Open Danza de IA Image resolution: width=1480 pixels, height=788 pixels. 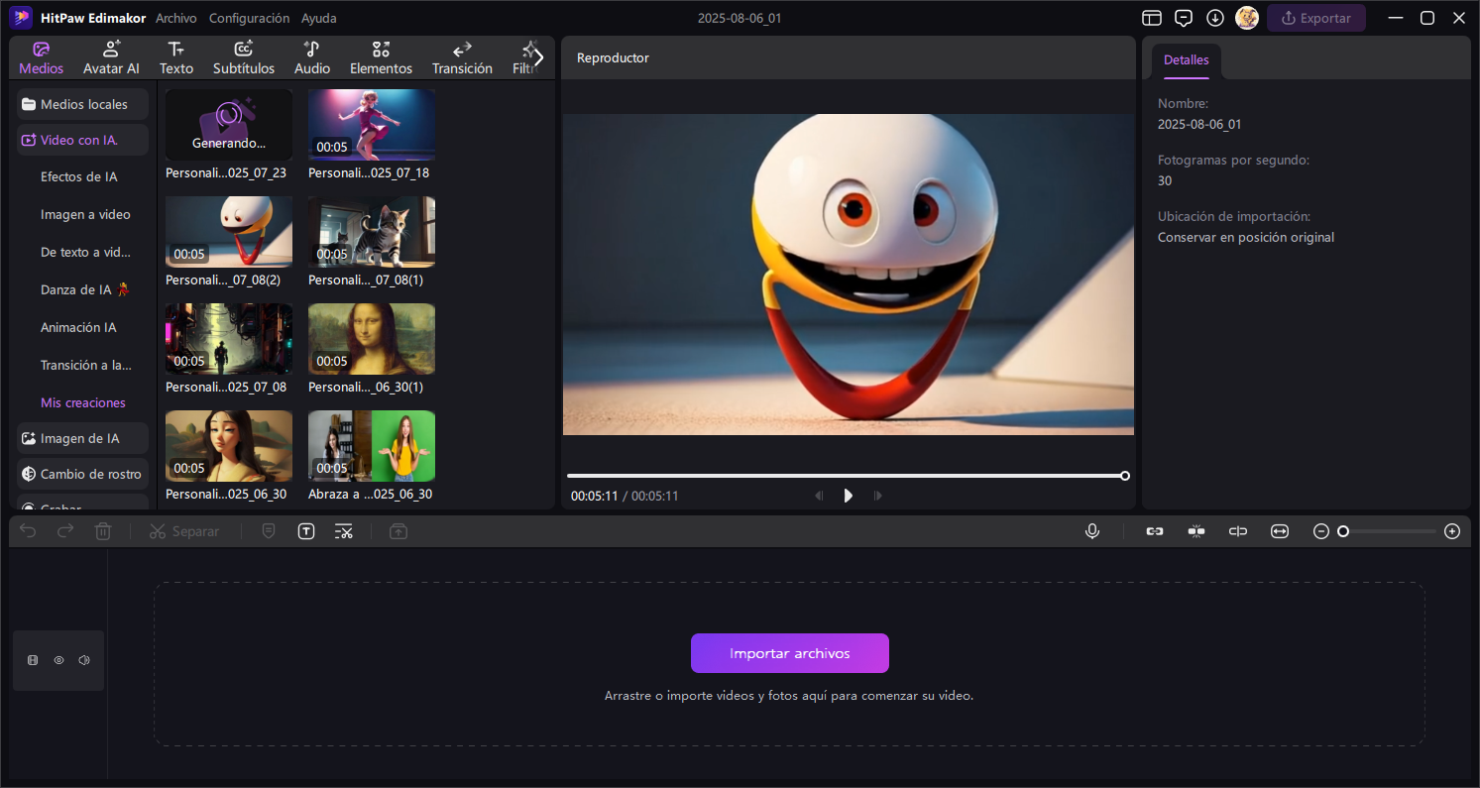[x=85, y=289]
